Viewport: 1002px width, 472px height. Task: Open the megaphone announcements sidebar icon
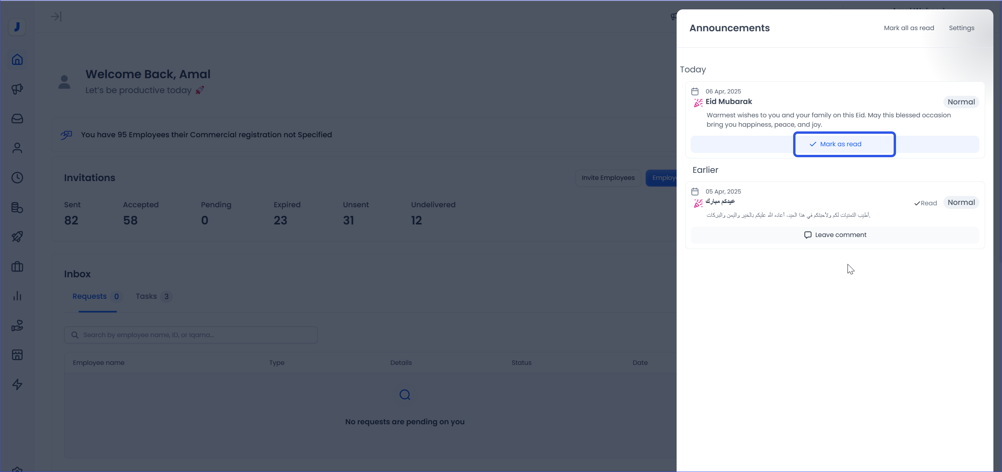pyautogui.click(x=17, y=89)
